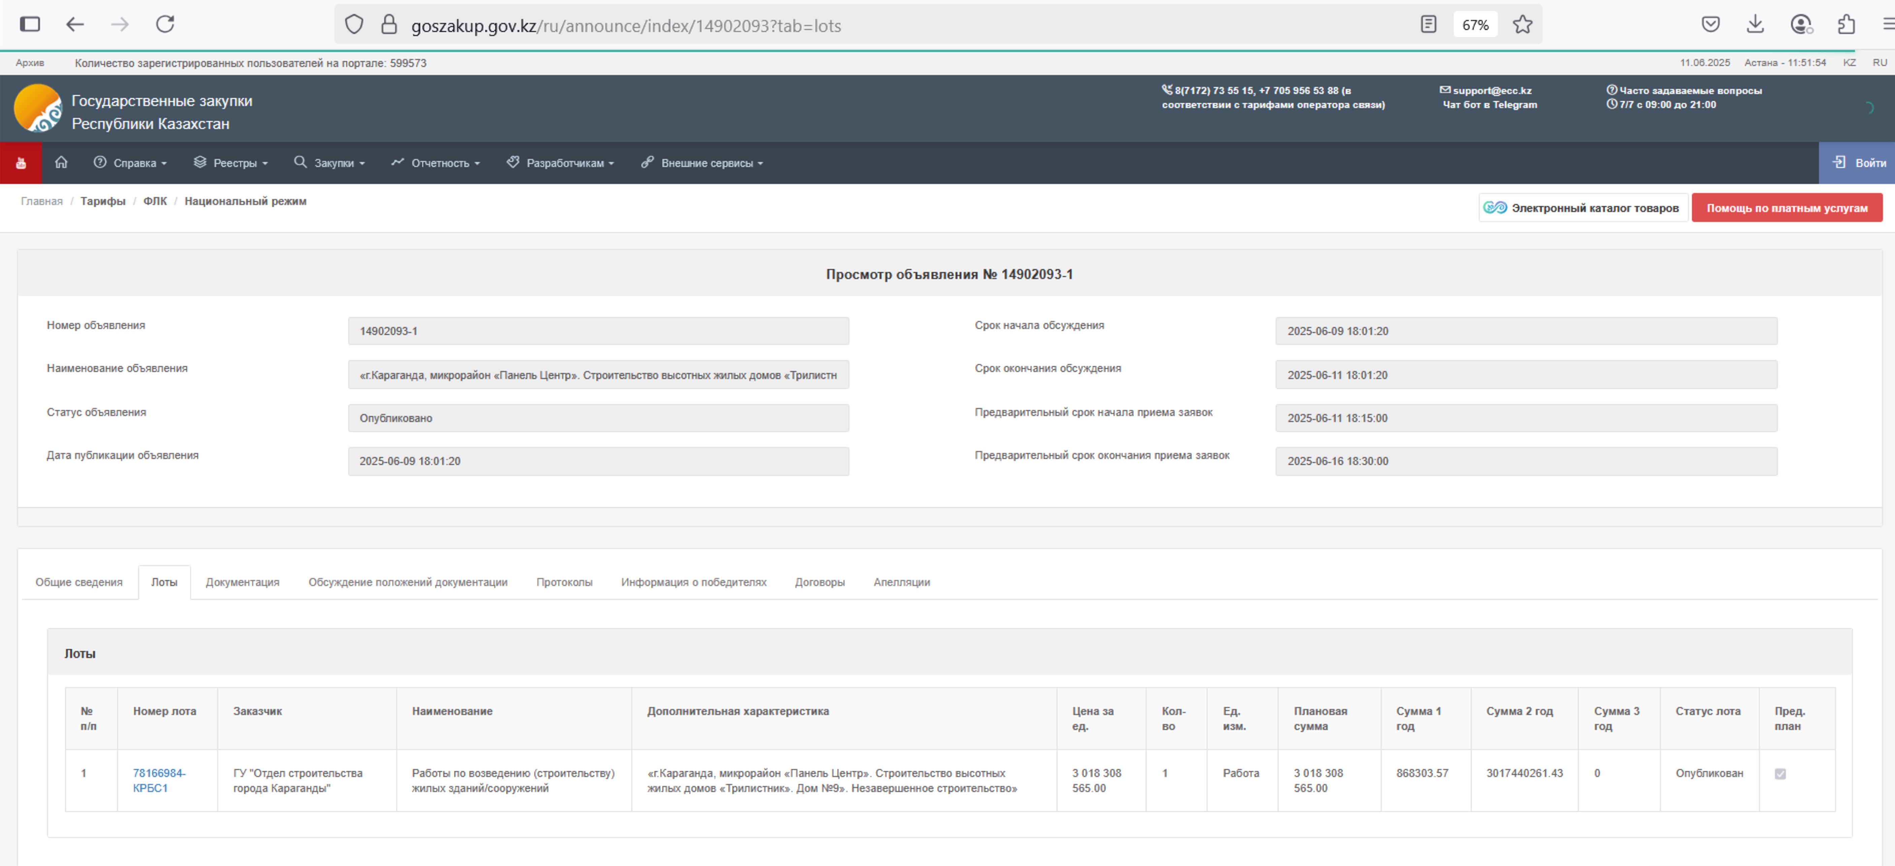
Task: Go to the portal home icon
Action: coord(61,162)
